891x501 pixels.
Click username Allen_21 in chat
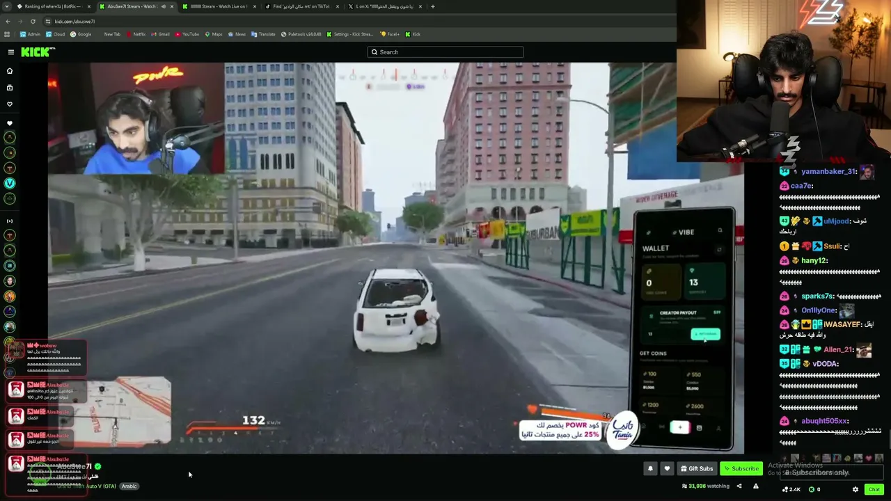[838, 350]
